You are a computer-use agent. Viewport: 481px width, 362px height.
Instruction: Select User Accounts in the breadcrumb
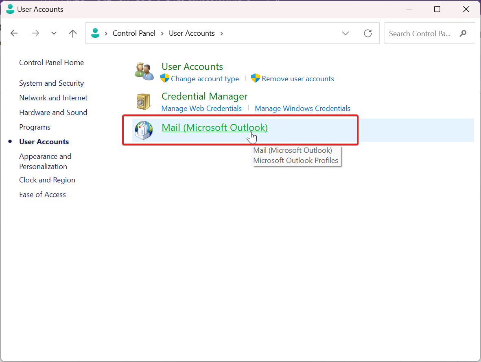(x=192, y=33)
